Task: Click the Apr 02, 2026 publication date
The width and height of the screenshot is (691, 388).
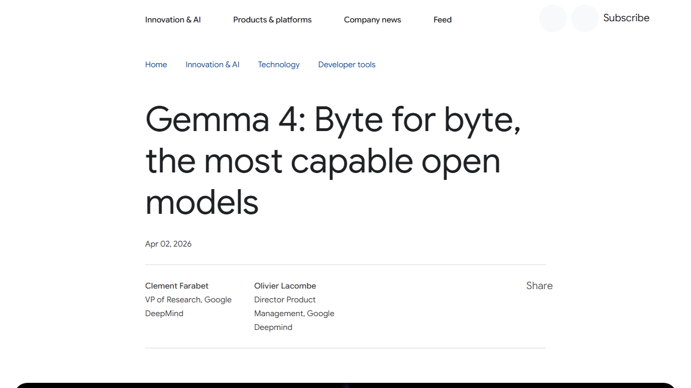Action: tap(168, 244)
